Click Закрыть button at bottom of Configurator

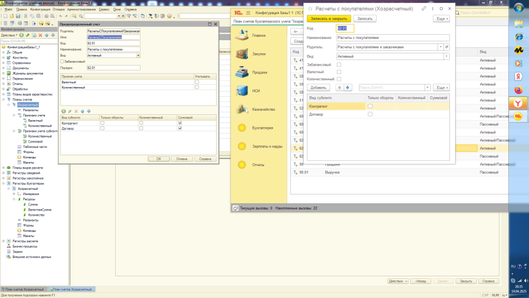466,281
